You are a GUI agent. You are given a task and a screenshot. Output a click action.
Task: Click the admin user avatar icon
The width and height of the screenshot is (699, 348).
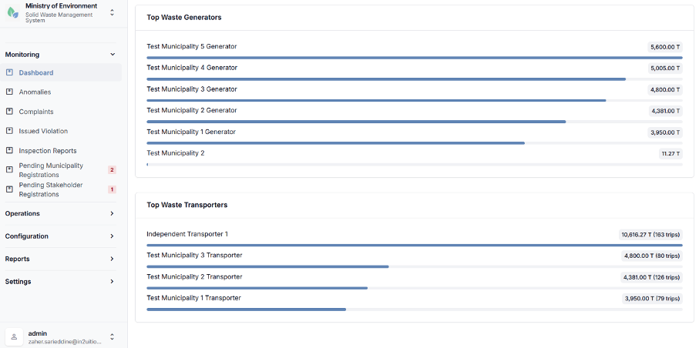tap(14, 337)
